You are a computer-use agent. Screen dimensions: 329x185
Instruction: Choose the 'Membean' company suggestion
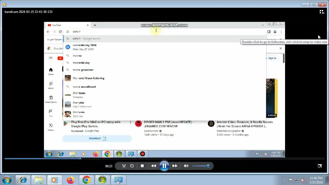(164, 95)
